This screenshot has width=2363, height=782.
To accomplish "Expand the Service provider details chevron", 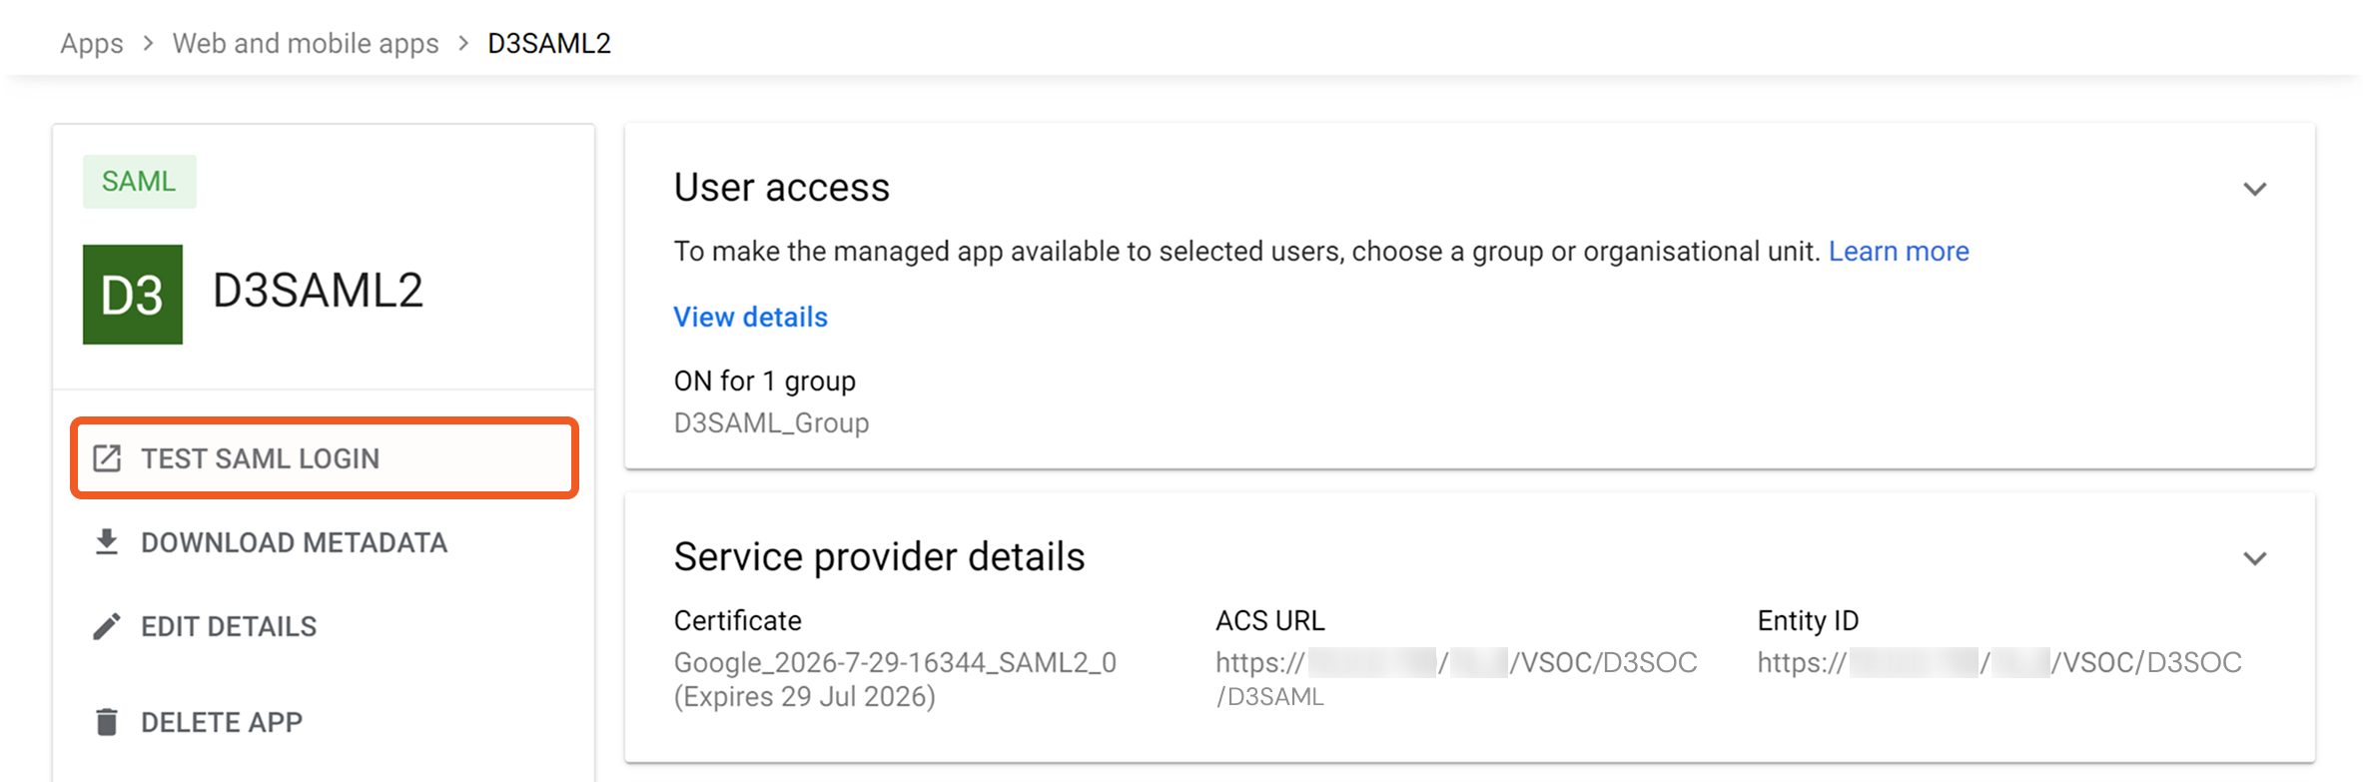I will [2254, 558].
